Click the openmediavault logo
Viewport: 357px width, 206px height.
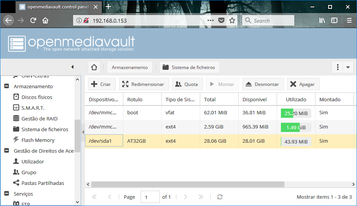click(x=71, y=43)
